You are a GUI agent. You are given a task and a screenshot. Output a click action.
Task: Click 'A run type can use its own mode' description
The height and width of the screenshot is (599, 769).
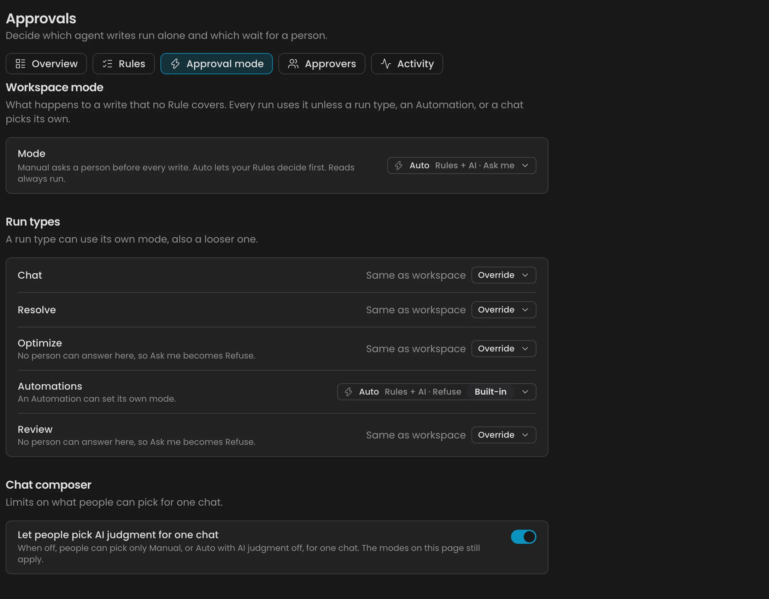(x=132, y=239)
